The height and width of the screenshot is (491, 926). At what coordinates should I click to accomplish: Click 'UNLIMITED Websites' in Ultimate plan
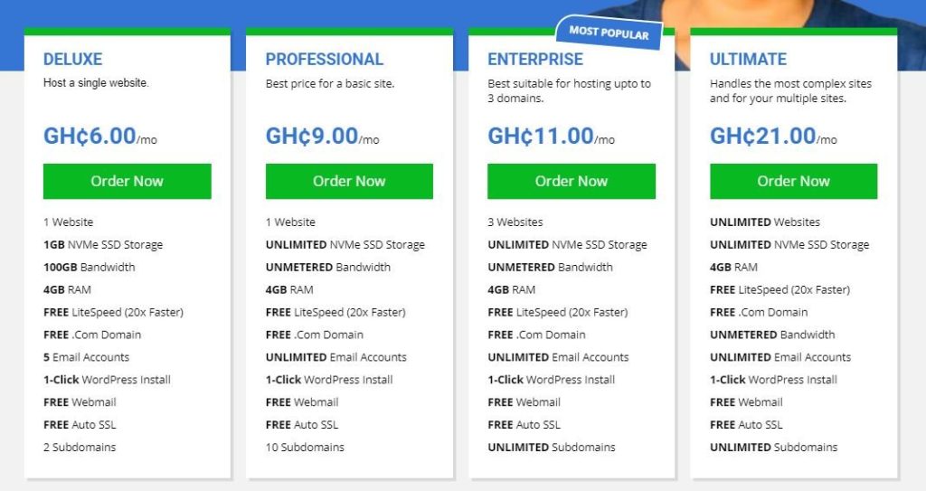click(765, 222)
